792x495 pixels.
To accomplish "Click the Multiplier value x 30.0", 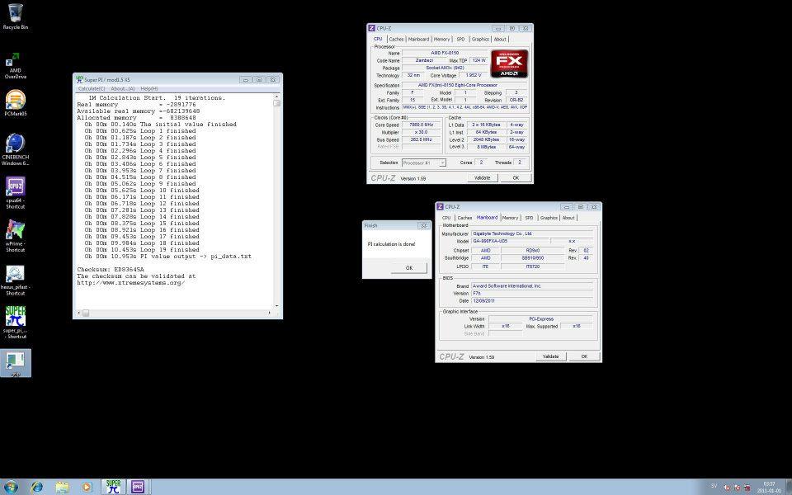I will [422, 132].
